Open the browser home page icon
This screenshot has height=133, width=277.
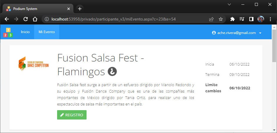pyautogui.click(x=35, y=19)
